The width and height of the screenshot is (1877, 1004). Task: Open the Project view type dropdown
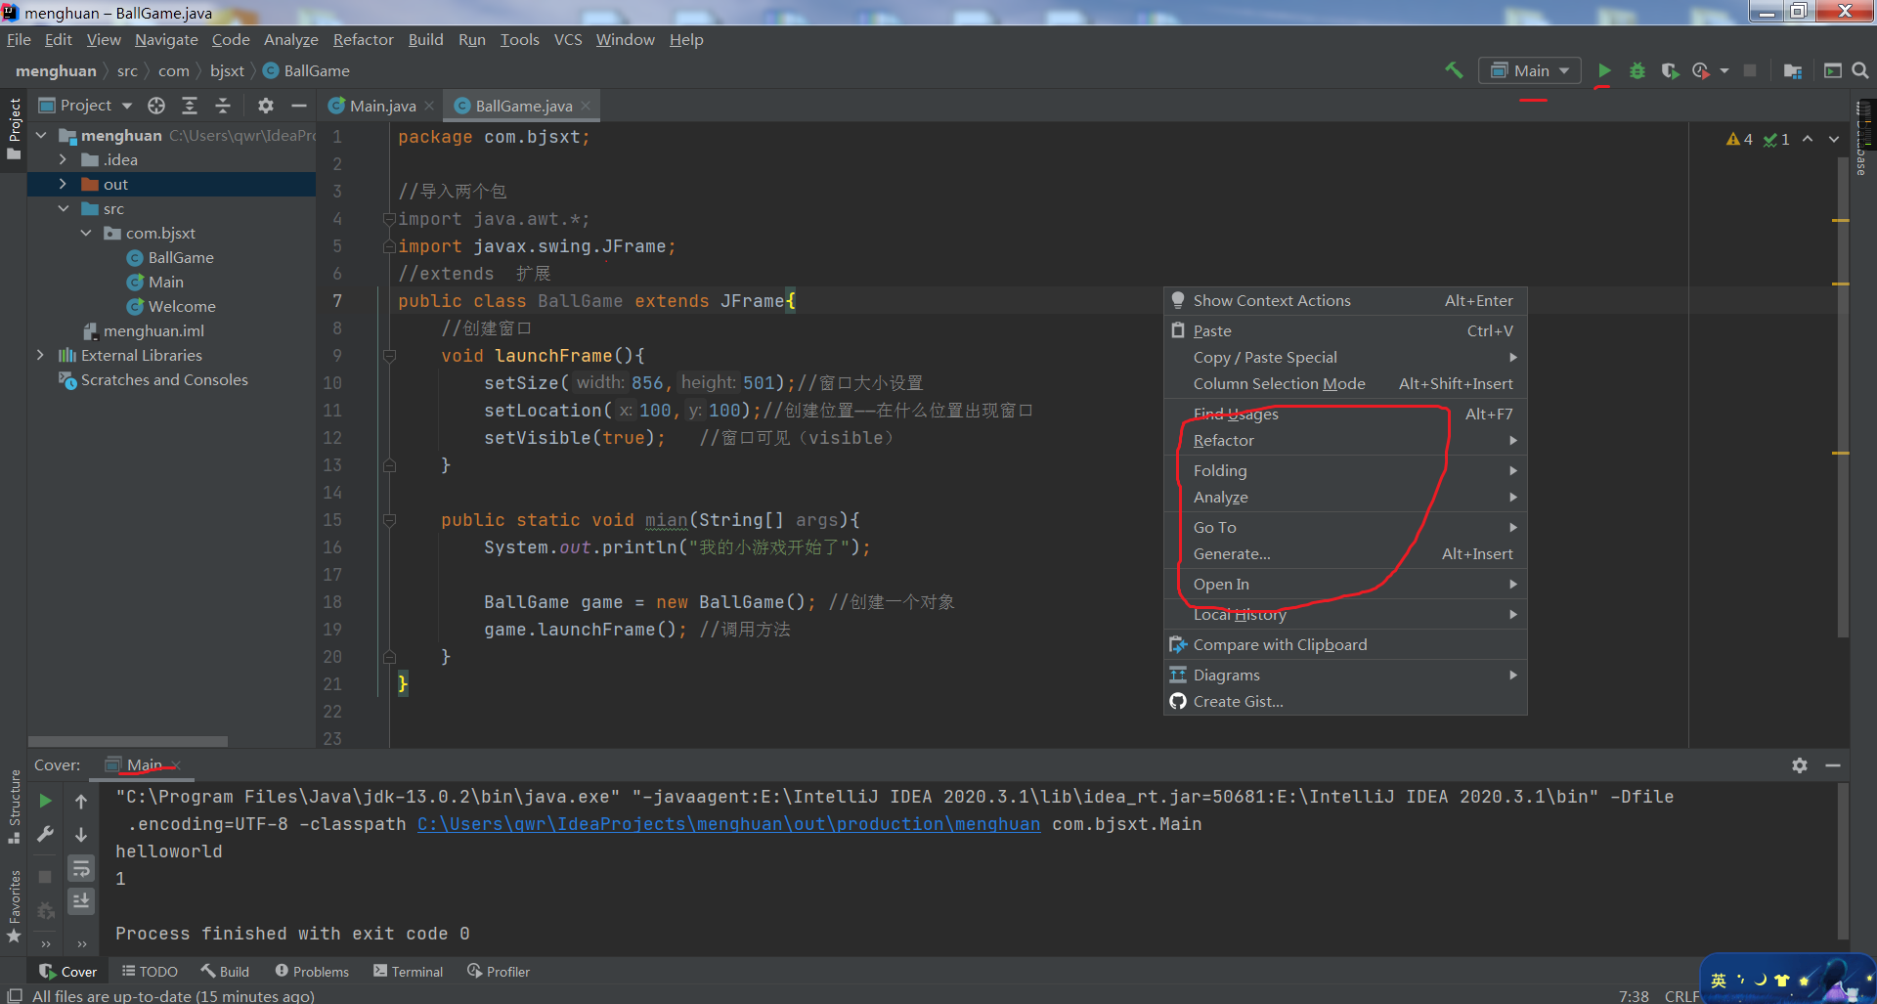click(x=85, y=105)
